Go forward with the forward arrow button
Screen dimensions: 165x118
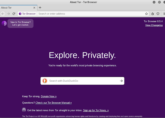[x=9, y=14]
